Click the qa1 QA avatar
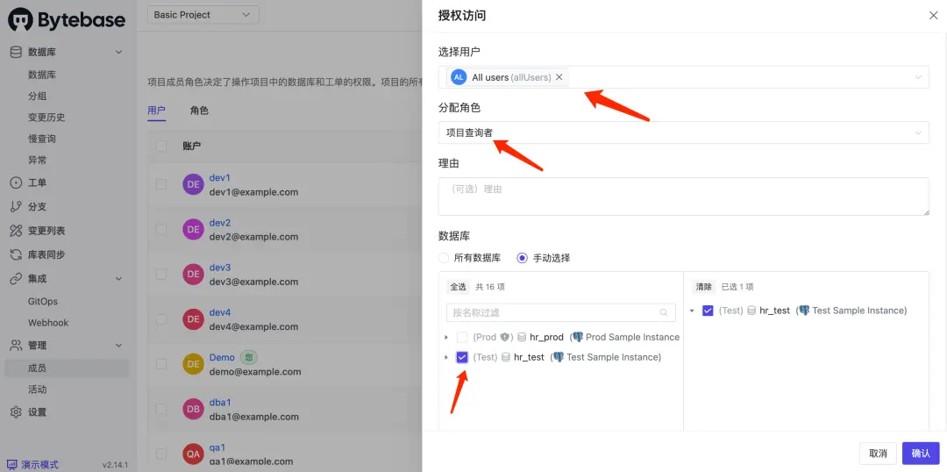The width and height of the screenshot is (947, 472). point(193,454)
